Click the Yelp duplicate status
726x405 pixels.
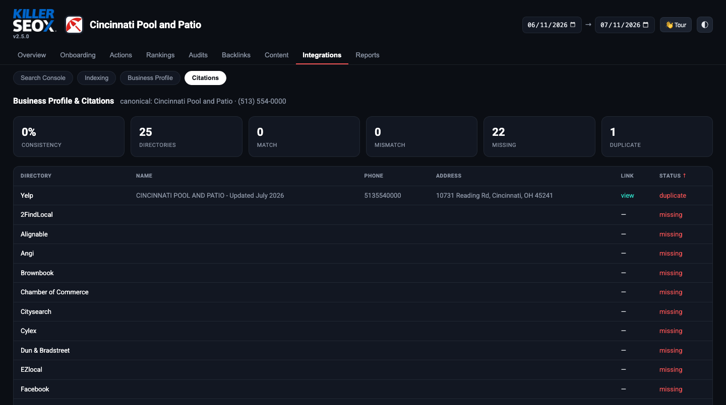[673, 195]
